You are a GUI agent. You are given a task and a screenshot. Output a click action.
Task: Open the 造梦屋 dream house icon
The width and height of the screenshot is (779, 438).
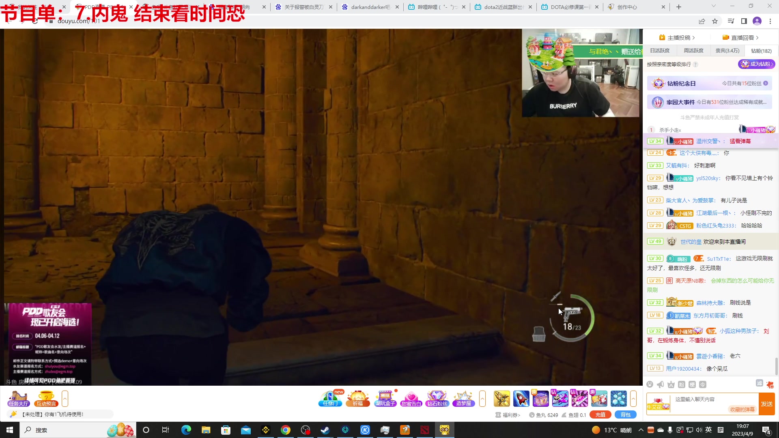463,399
